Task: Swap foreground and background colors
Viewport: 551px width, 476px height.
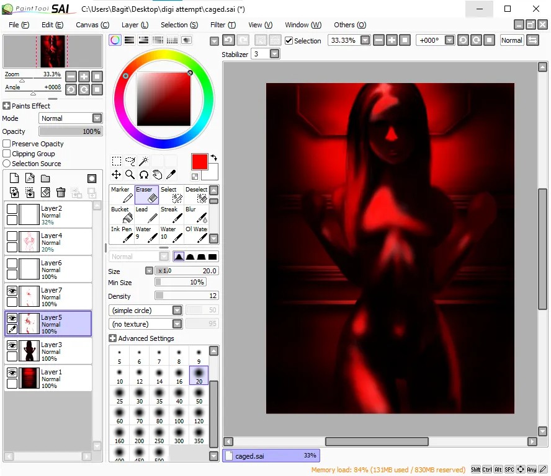Action: click(213, 157)
